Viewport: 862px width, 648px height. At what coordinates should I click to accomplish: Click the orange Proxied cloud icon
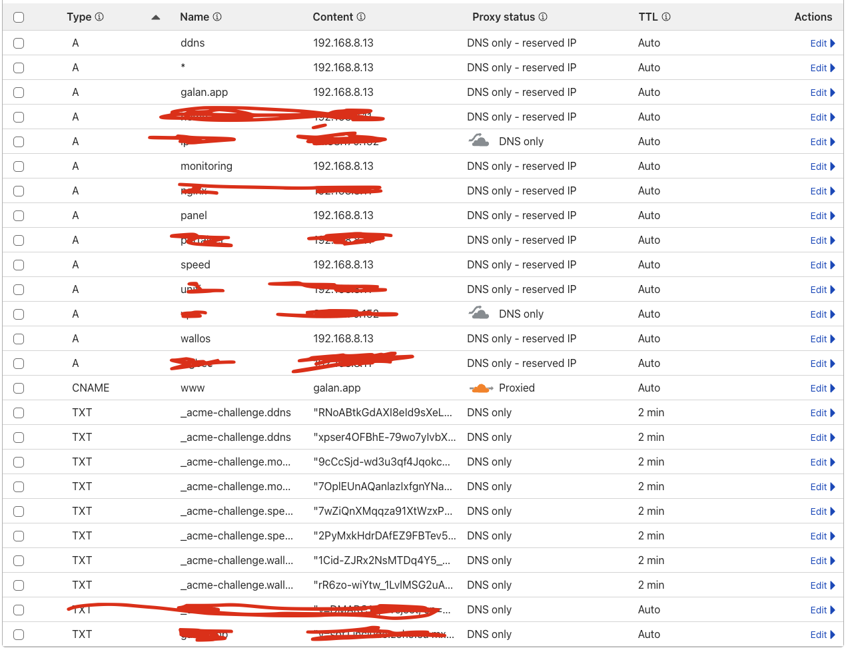pos(480,388)
